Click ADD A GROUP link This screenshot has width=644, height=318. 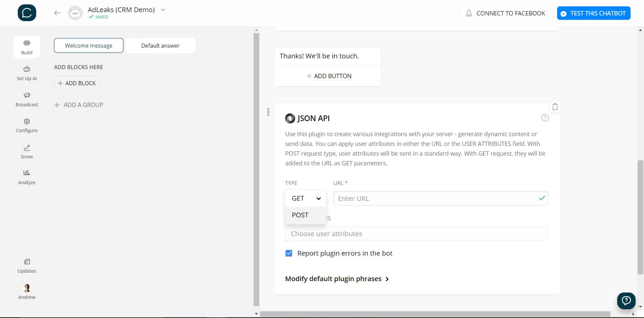tap(79, 105)
